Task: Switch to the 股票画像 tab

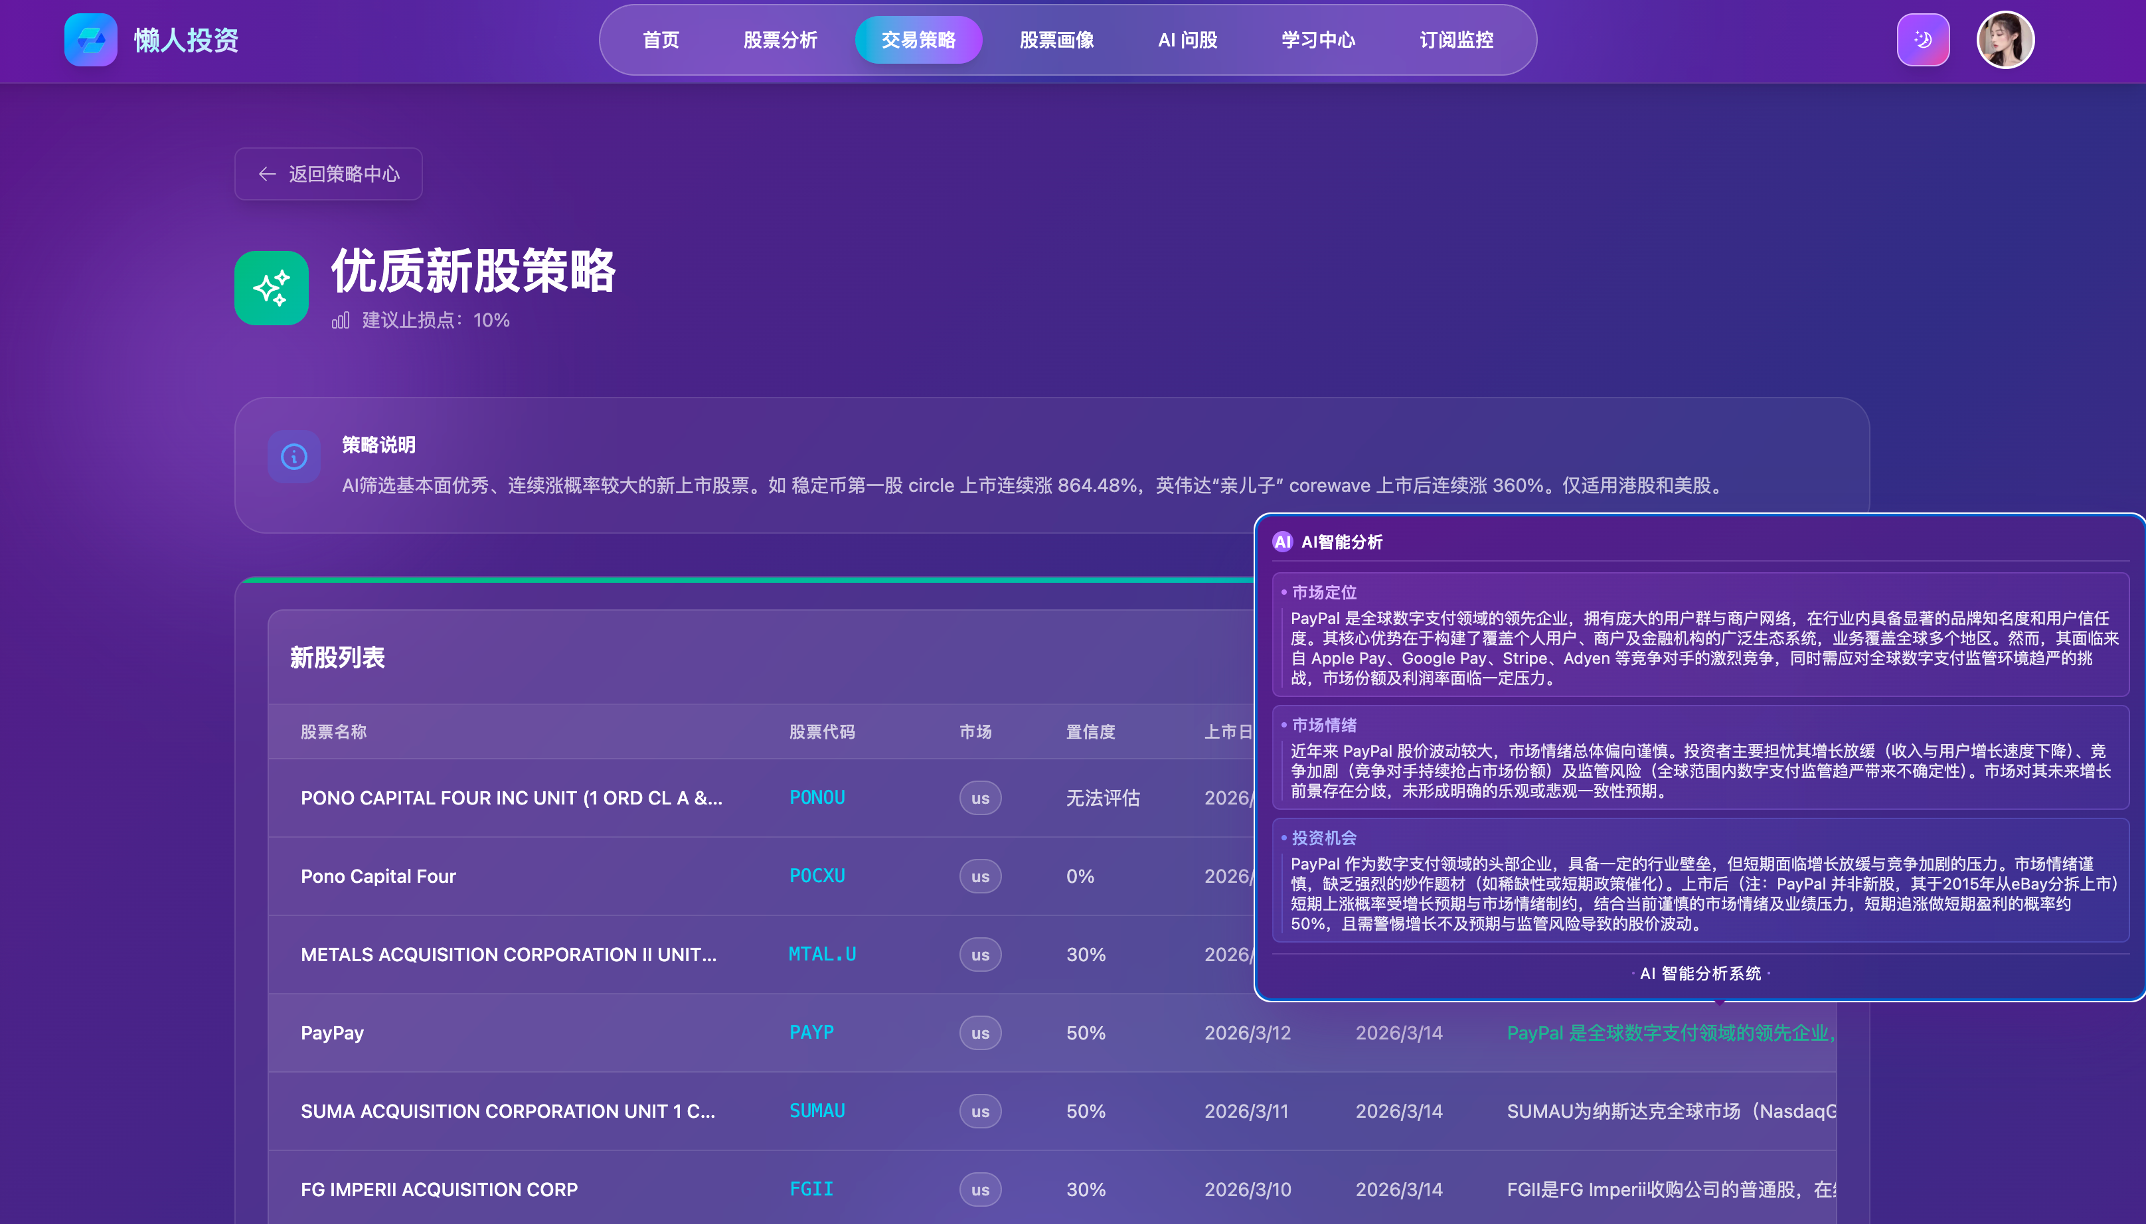Action: pos(1056,40)
